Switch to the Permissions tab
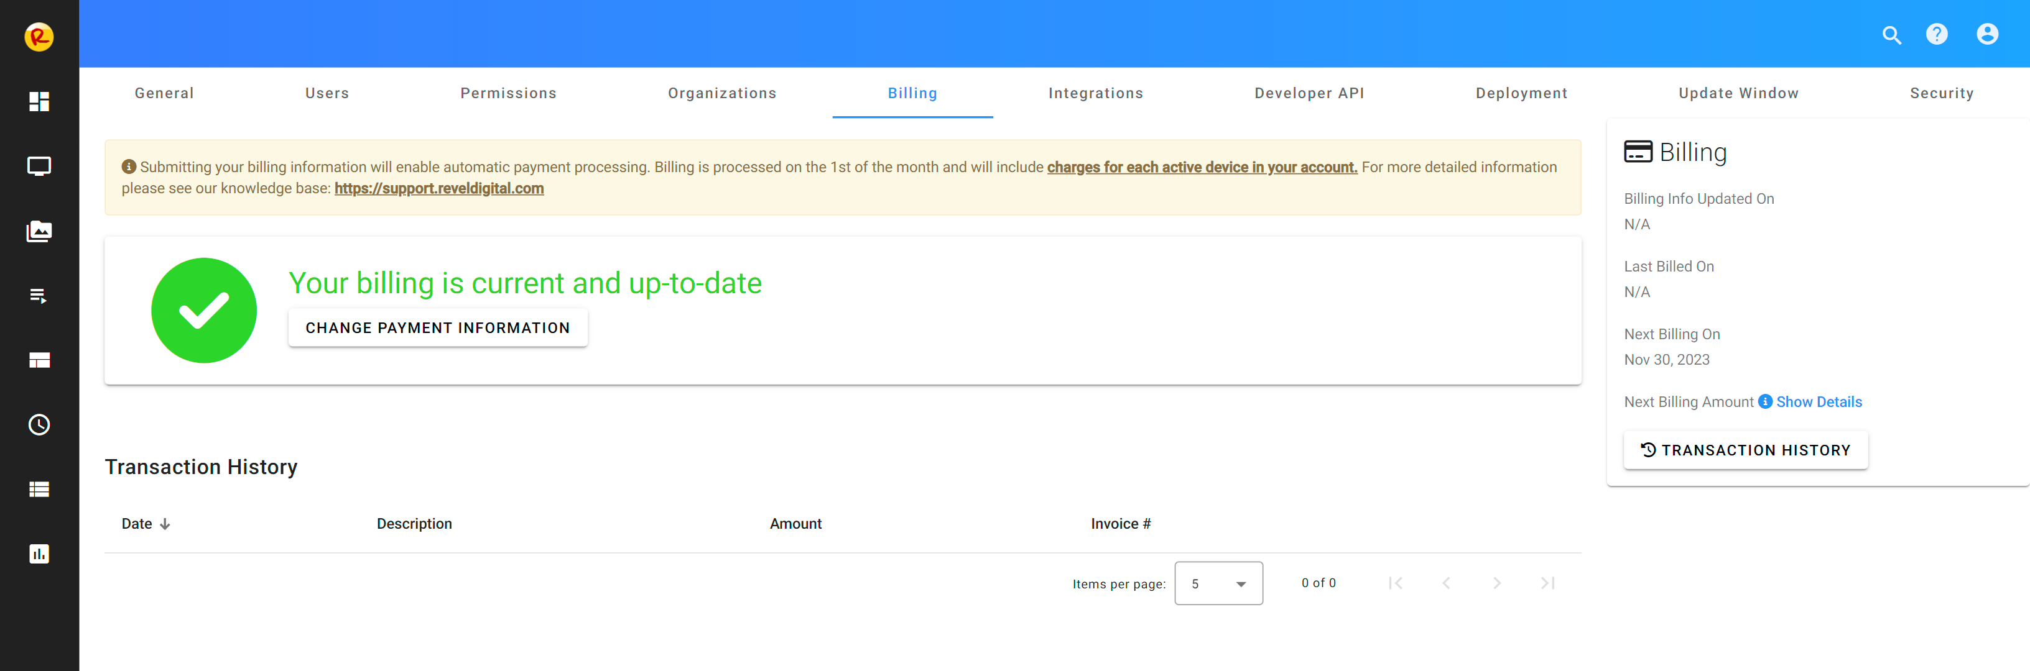The image size is (2030, 671). 508,93
